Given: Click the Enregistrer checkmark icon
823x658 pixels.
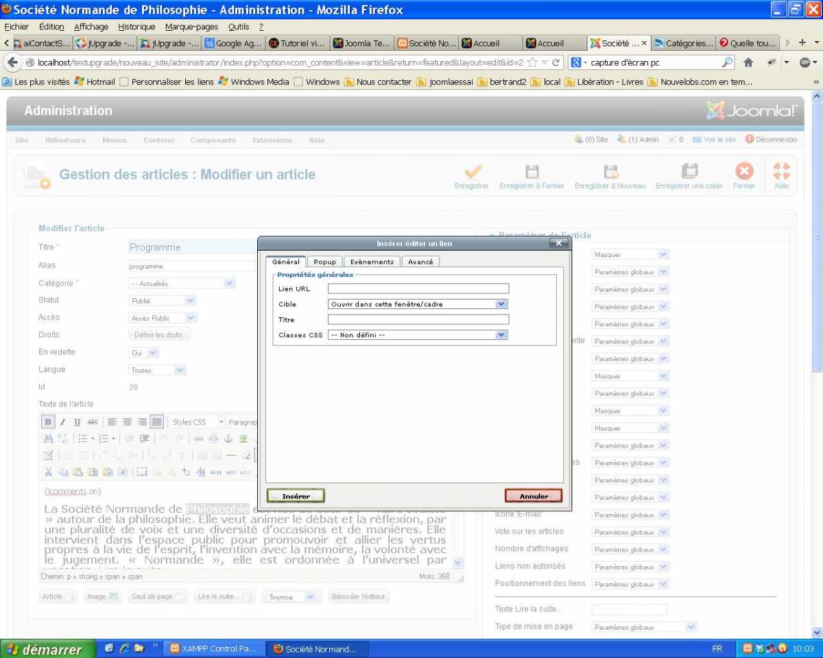Looking at the screenshot, I should [x=472, y=171].
